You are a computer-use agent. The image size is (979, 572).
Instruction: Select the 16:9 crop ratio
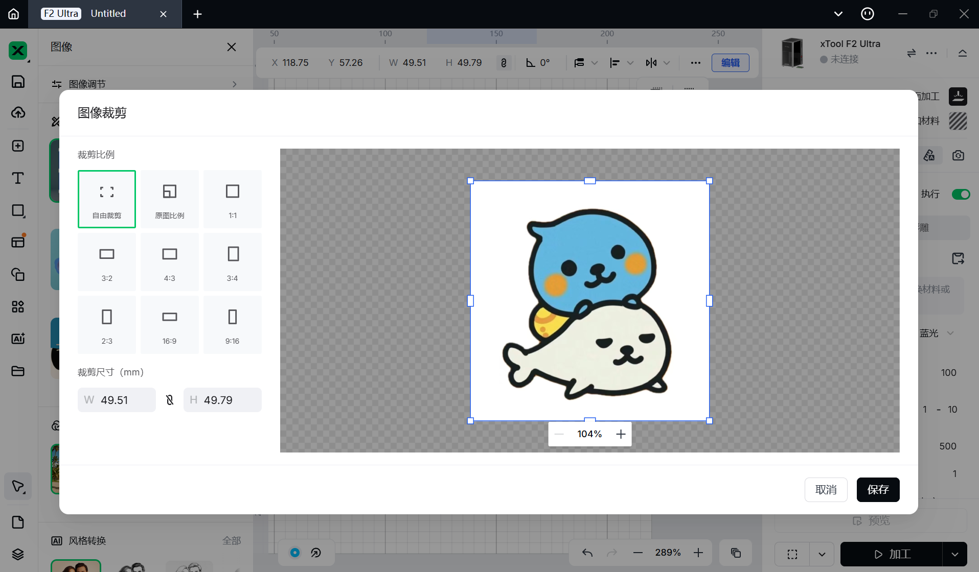pos(169,325)
